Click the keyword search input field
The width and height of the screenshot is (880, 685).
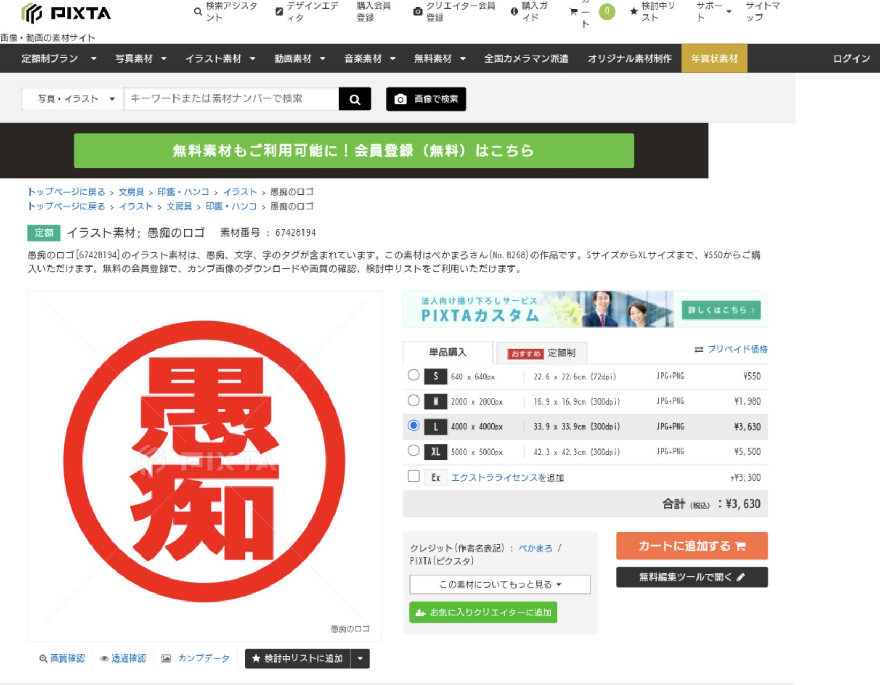tap(231, 99)
